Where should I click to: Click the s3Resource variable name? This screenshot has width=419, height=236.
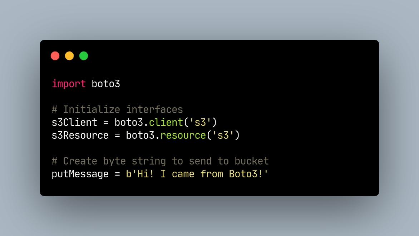(x=80, y=136)
